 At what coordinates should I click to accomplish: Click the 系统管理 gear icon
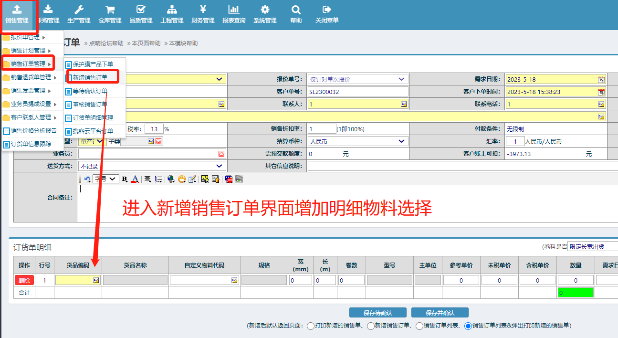coord(265,14)
